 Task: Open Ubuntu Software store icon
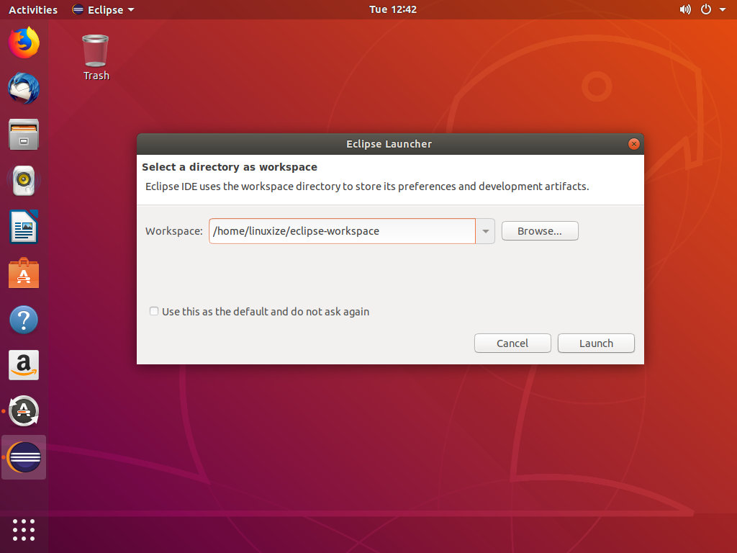pos(24,273)
